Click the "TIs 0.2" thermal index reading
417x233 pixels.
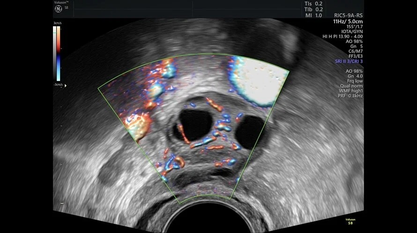point(313,4)
